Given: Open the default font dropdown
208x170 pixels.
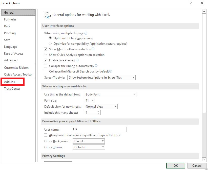Looking at the screenshot, I should 110,94.
